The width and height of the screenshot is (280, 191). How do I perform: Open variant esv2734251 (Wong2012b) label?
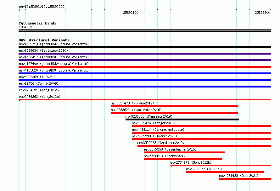(x=40, y=90)
